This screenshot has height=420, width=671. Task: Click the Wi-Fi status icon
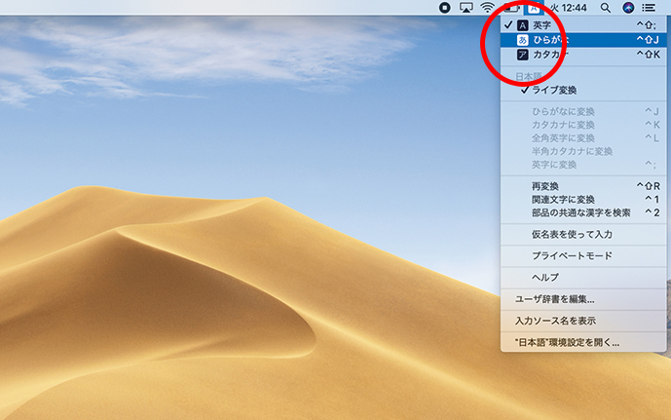tap(487, 7)
